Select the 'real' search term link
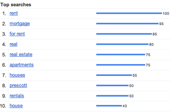Screen dimensions: 170x112 [x=14, y=44]
